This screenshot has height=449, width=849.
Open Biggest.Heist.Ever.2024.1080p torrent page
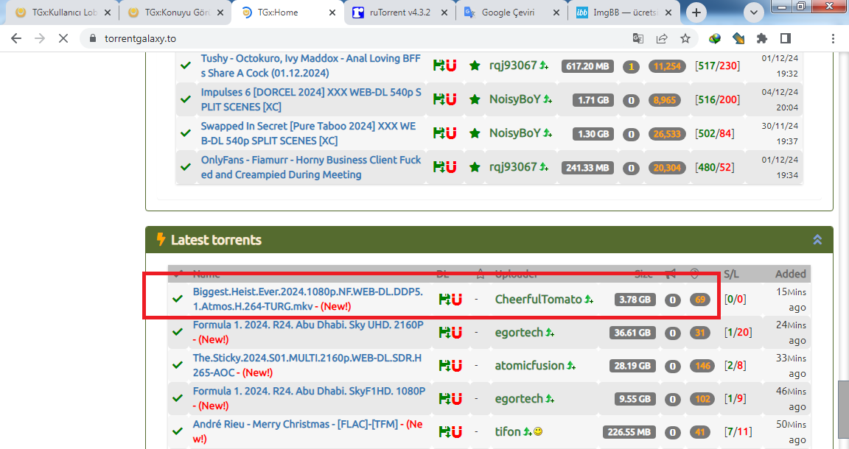click(x=307, y=299)
